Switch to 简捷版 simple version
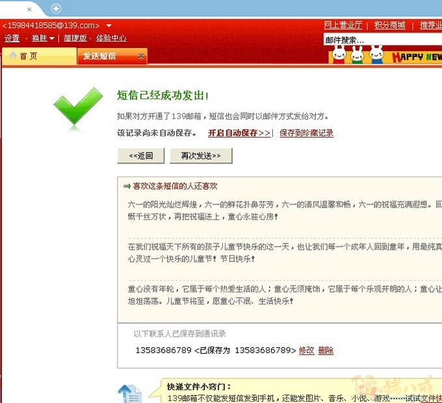The image size is (442, 403). pos(75,38)
